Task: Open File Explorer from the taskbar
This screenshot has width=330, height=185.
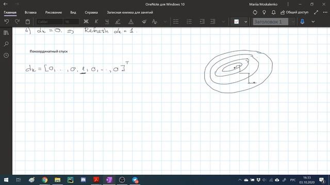Action: (x=57, y=180)
